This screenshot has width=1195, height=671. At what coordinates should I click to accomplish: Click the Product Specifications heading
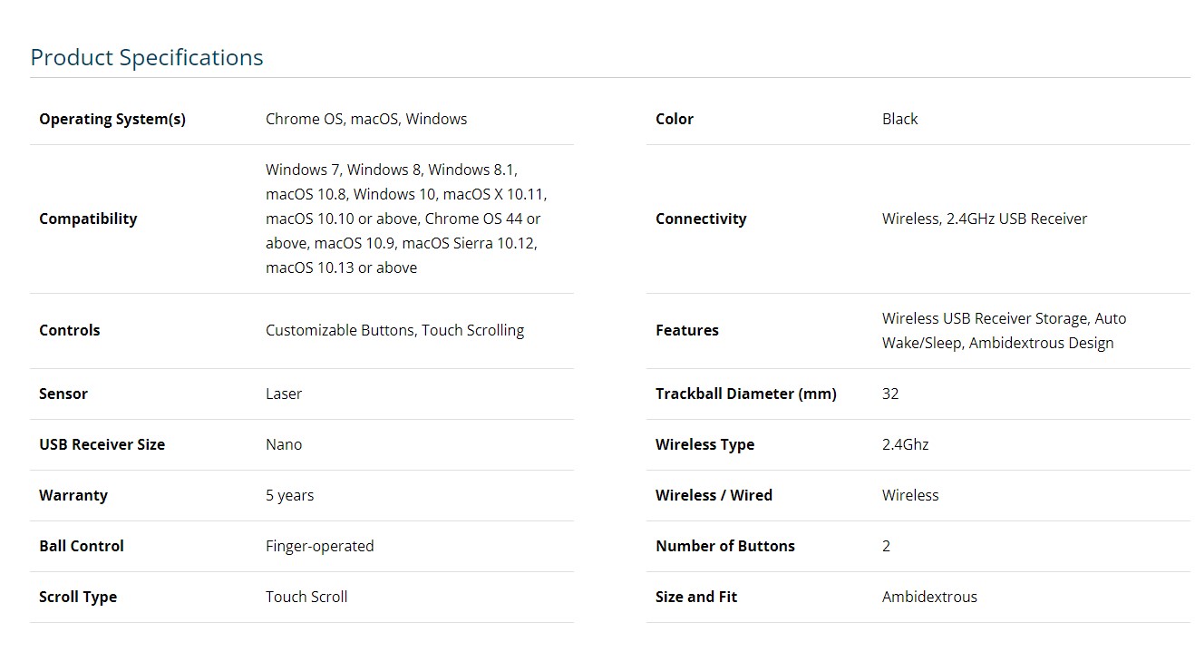(147, 57)
